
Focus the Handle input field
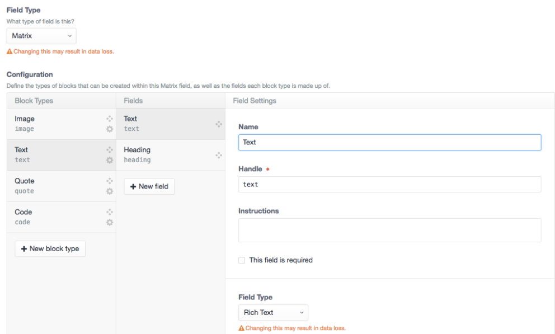[x=390, y=184]
